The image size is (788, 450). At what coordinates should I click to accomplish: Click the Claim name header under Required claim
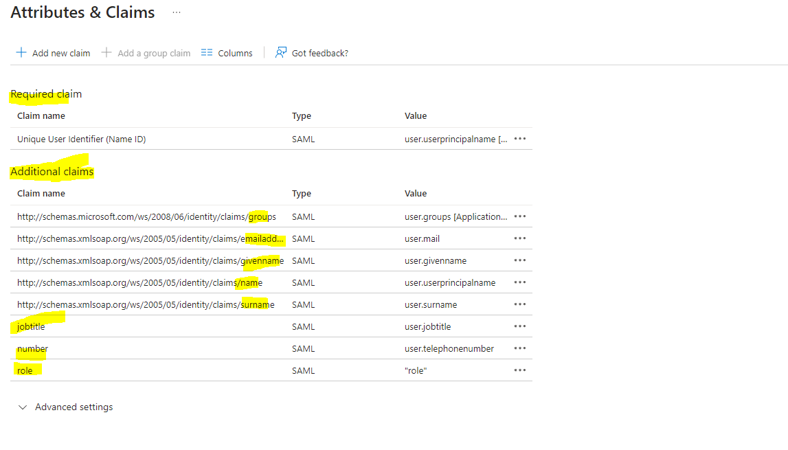click(x=41, y=115)
